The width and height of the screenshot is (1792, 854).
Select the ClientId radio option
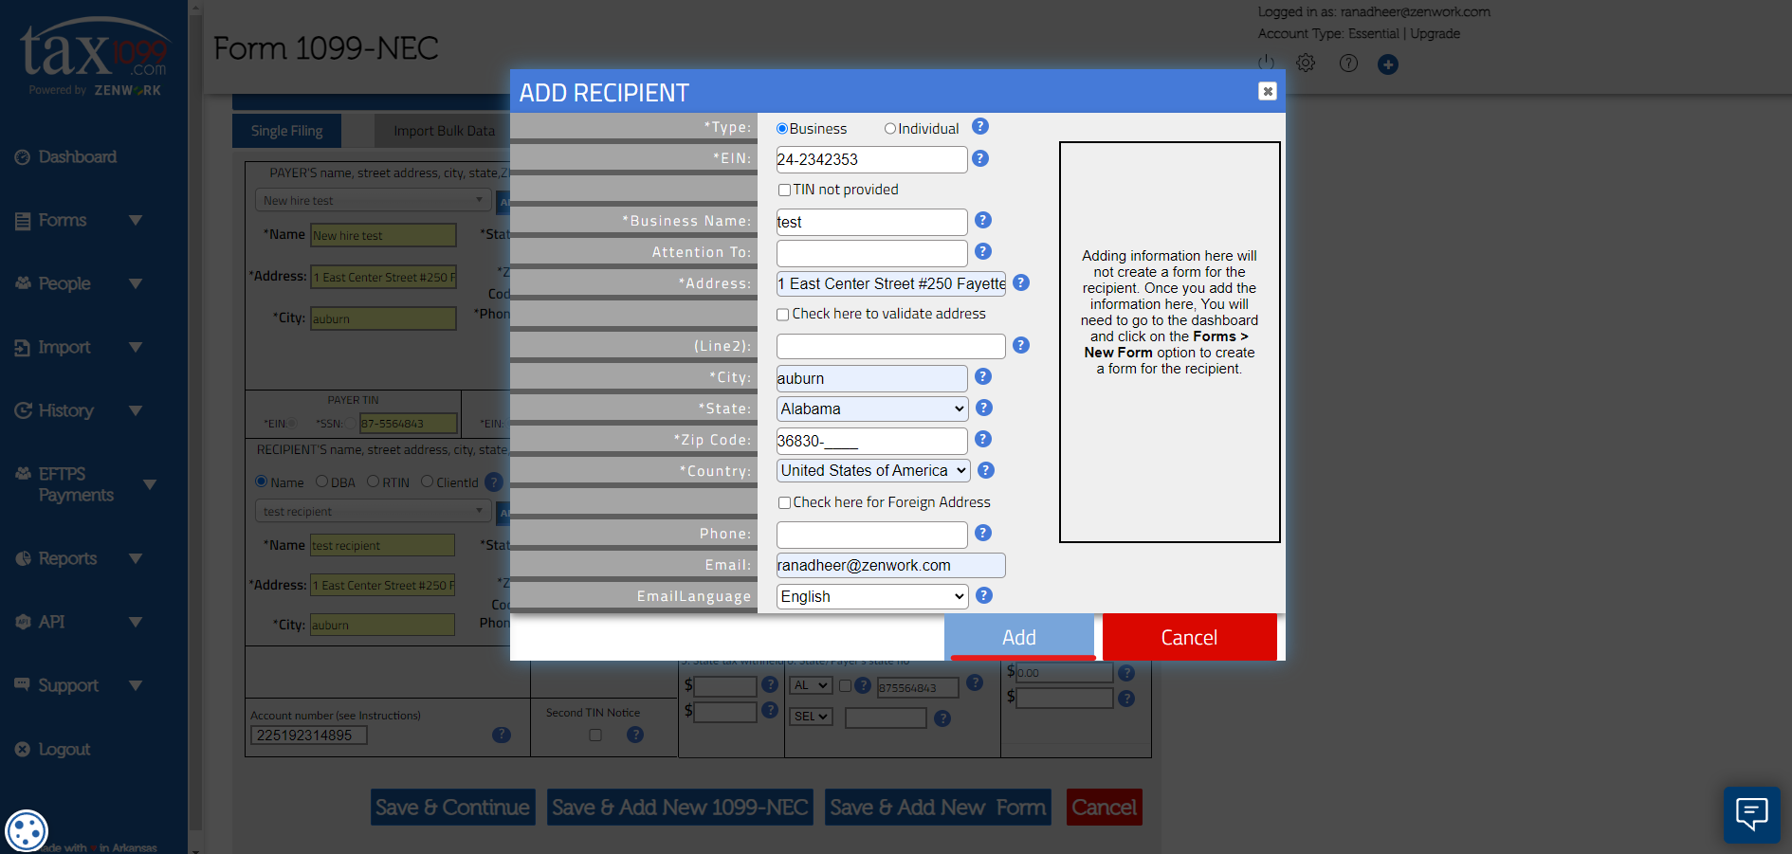(x=427, y=482)
